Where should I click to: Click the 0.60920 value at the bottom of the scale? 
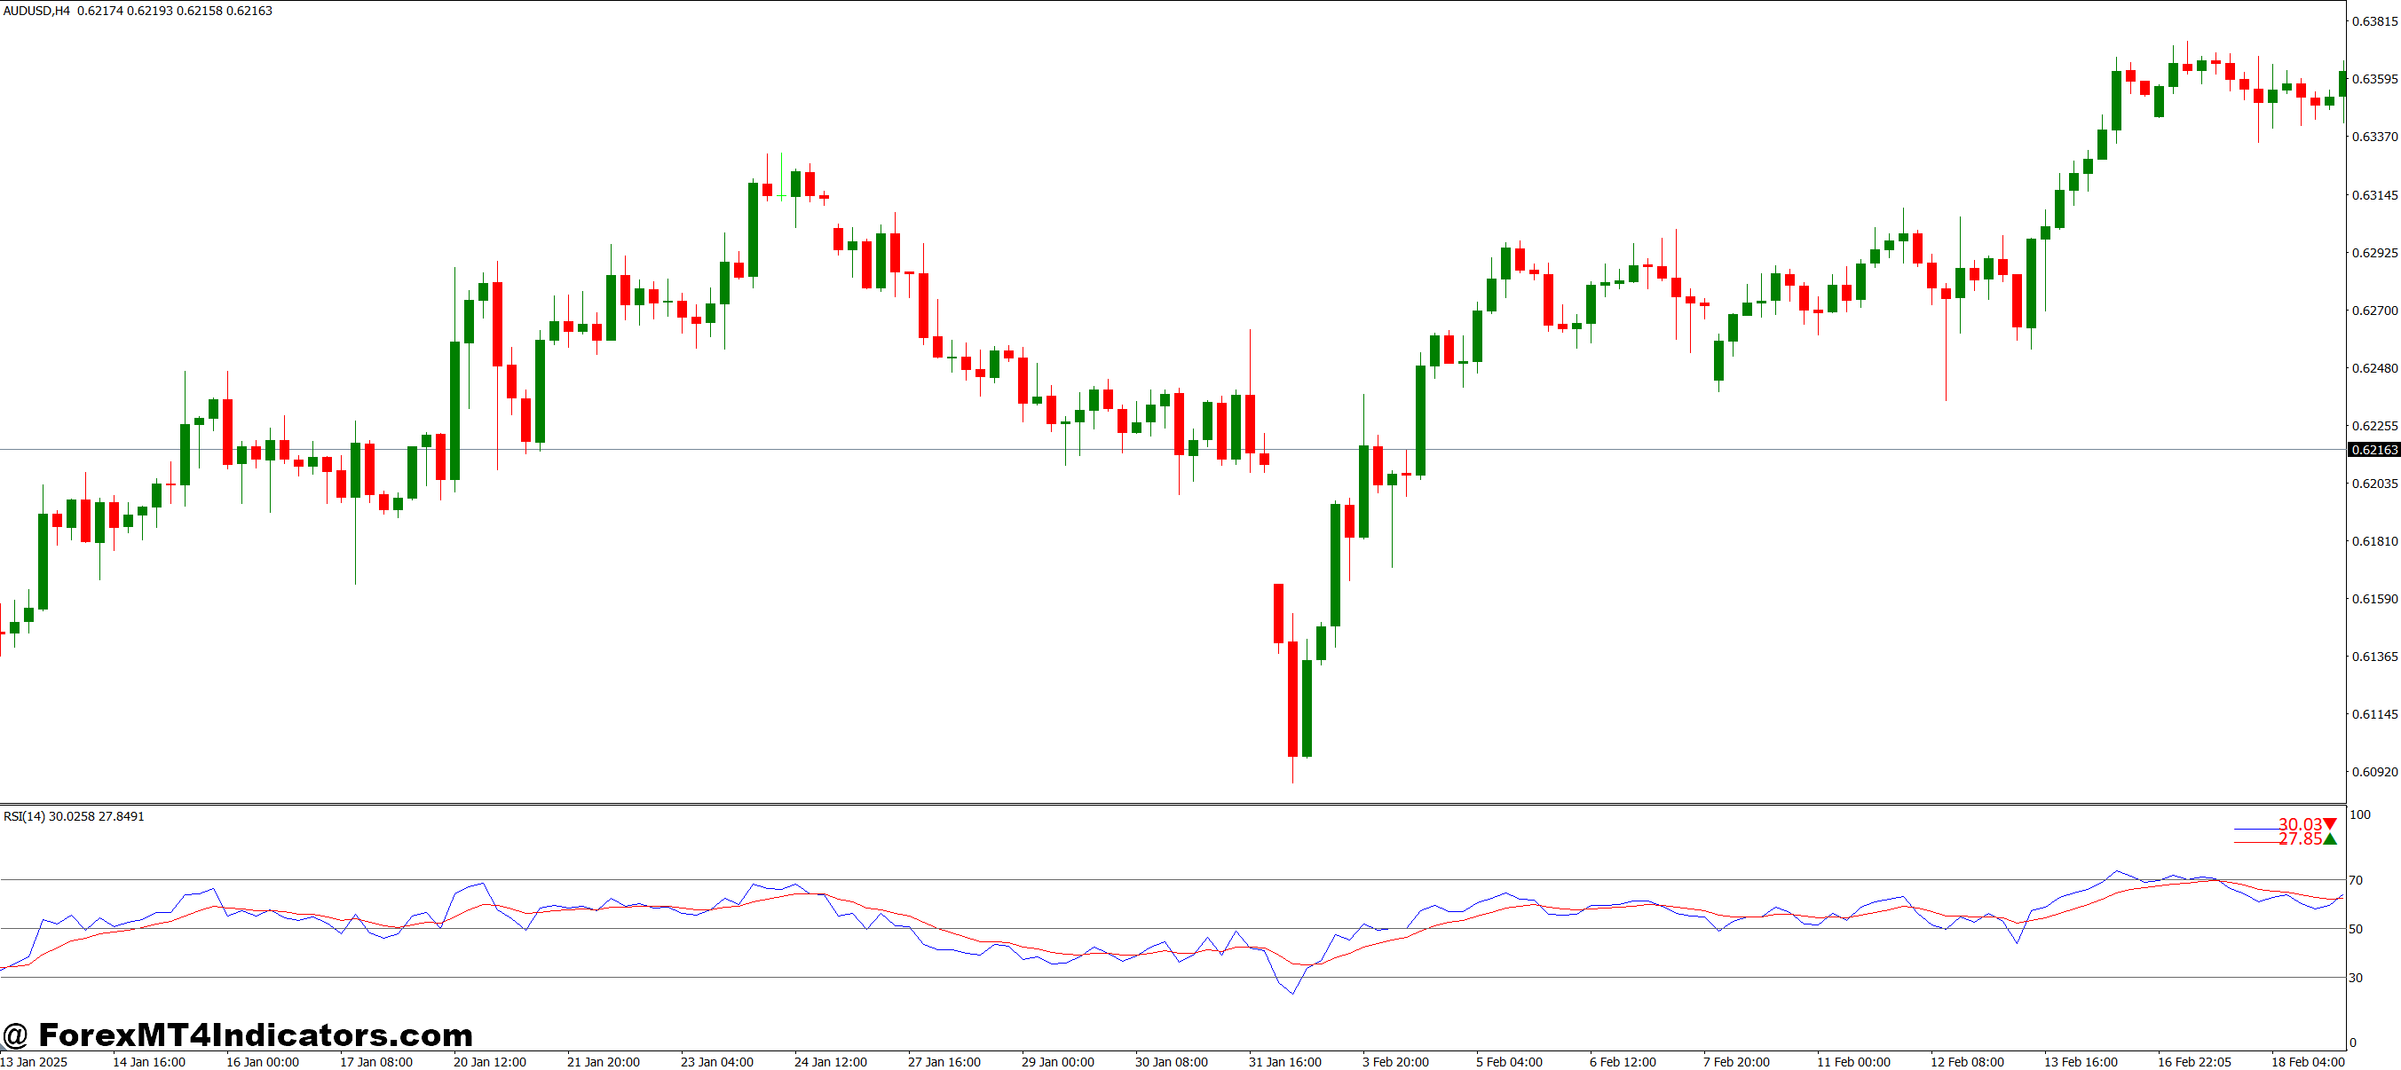[x=2374, y=771]
